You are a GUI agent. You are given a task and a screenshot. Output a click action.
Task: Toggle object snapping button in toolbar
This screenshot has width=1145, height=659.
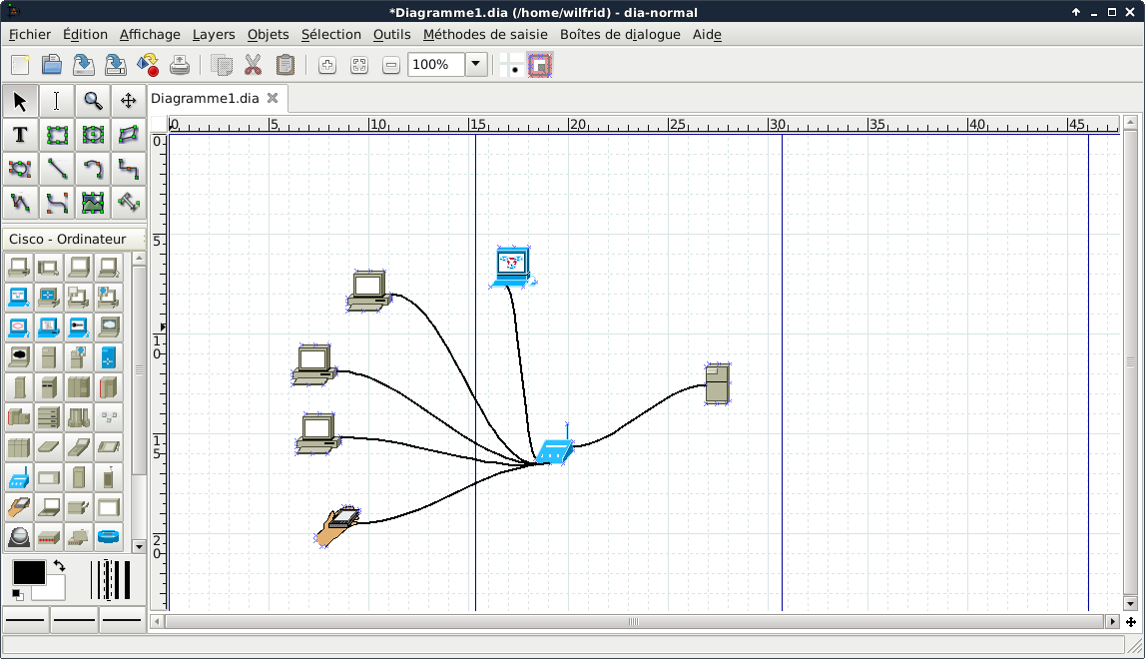tap(540, 65)
